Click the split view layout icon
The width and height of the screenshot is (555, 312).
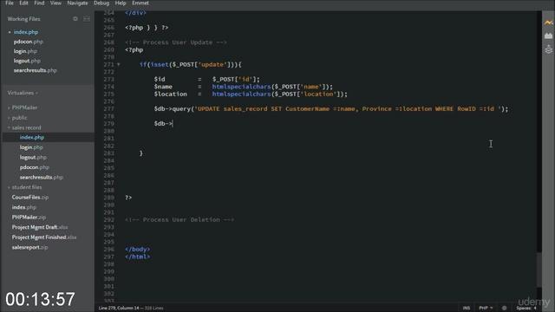[87, 19]
